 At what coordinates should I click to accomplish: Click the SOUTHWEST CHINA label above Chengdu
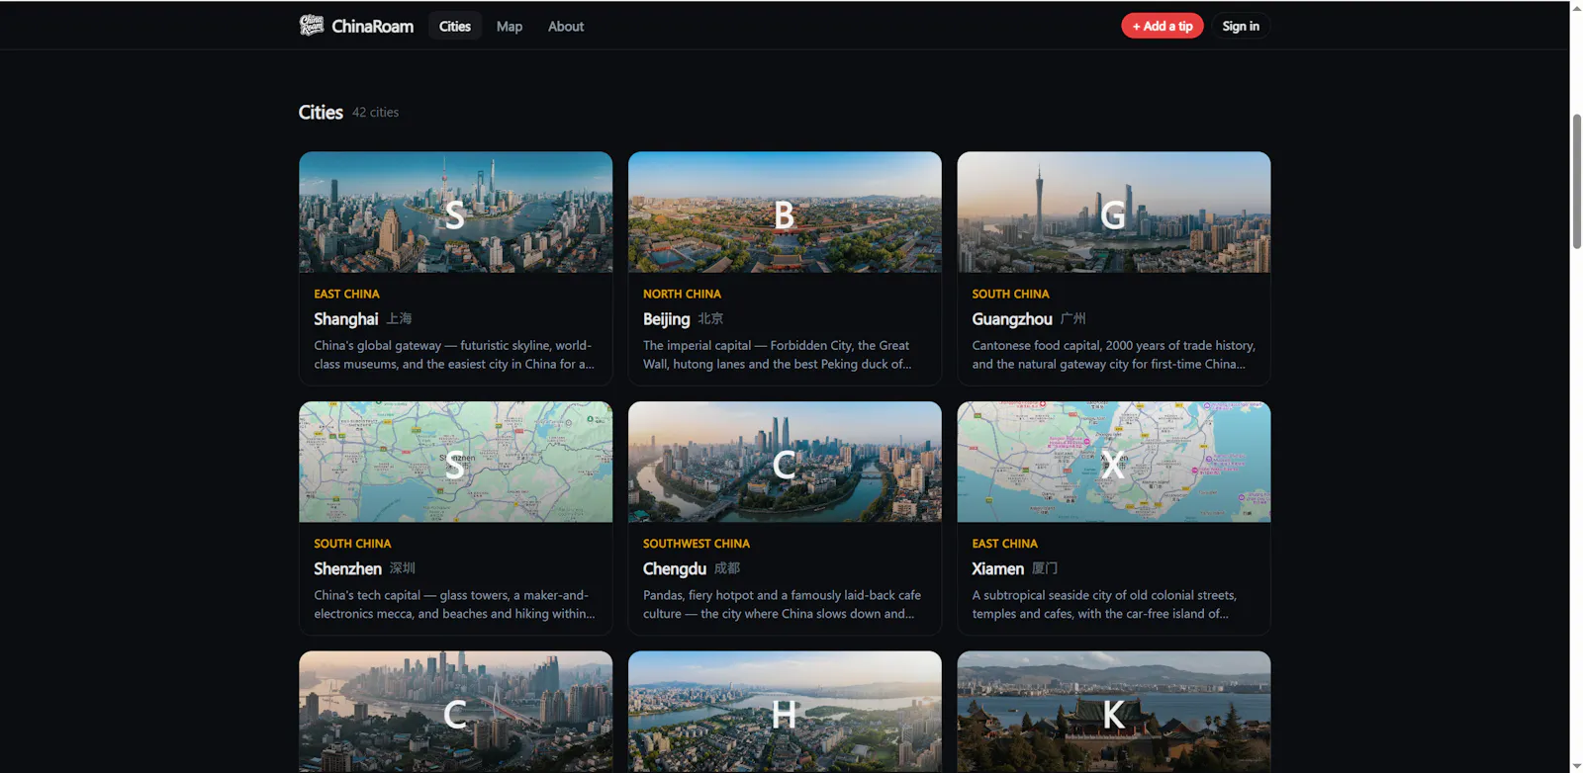point(697,544)
